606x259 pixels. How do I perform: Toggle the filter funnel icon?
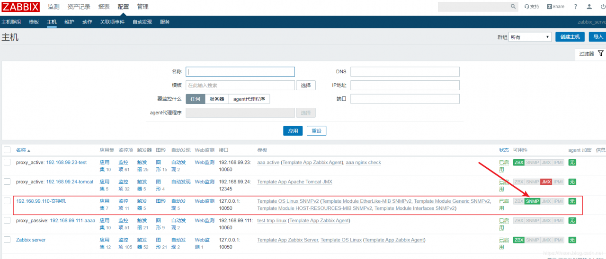[x=601, y=53]
